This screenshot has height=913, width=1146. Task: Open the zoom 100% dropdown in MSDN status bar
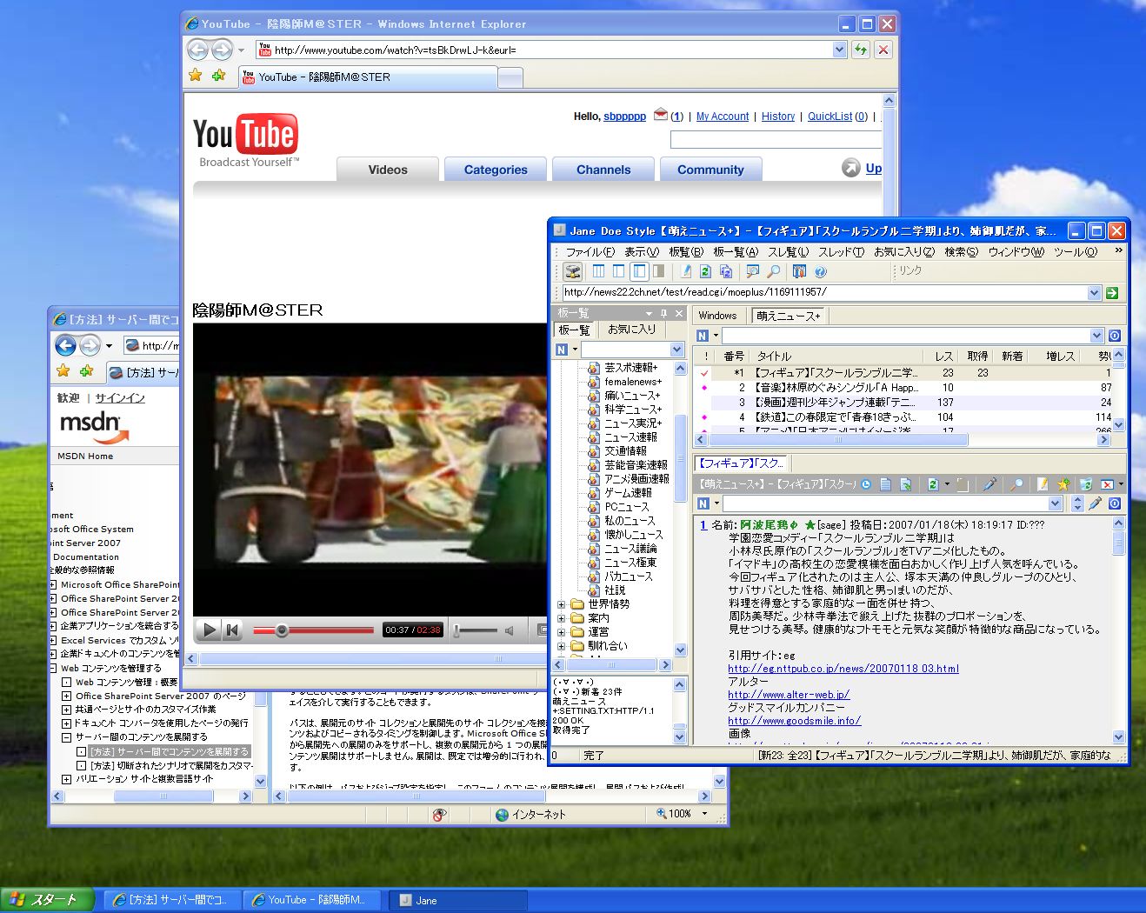[x=704, y=814]
